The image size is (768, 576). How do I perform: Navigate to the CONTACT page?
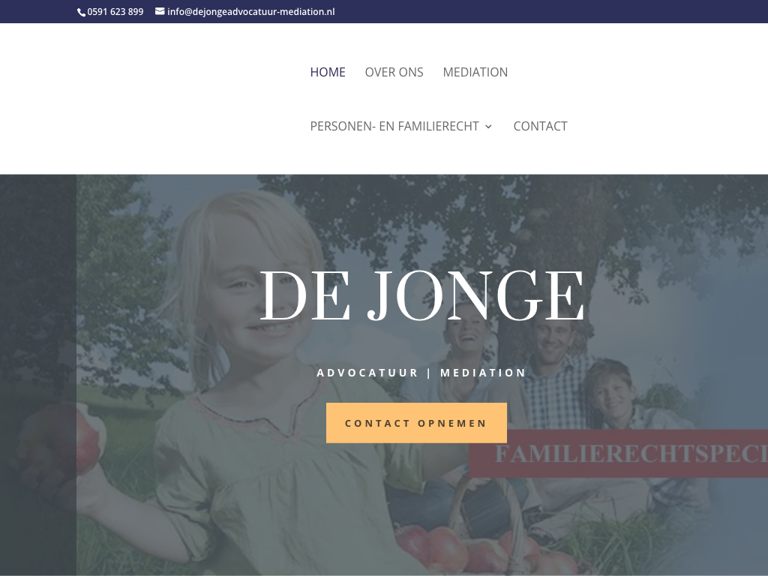[540, 126]
